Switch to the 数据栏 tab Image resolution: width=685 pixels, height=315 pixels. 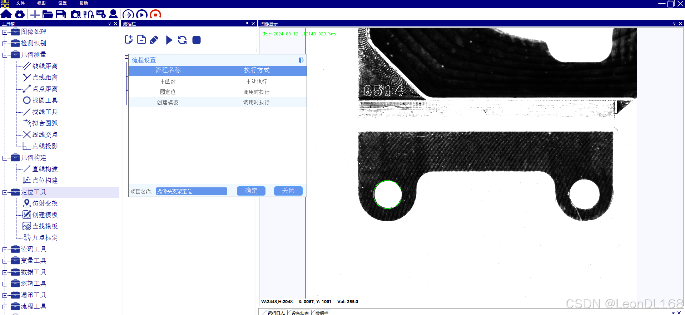(322, 313)
